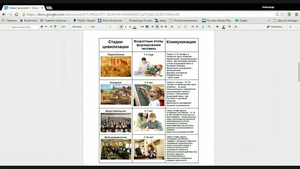Decrease the indent
Screen dimensions: 300x169
click(193, 27)
